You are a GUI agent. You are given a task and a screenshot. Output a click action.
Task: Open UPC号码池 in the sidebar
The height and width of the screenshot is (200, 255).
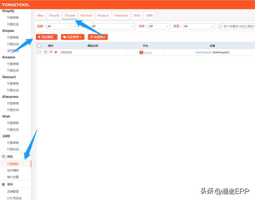point(14,198)
